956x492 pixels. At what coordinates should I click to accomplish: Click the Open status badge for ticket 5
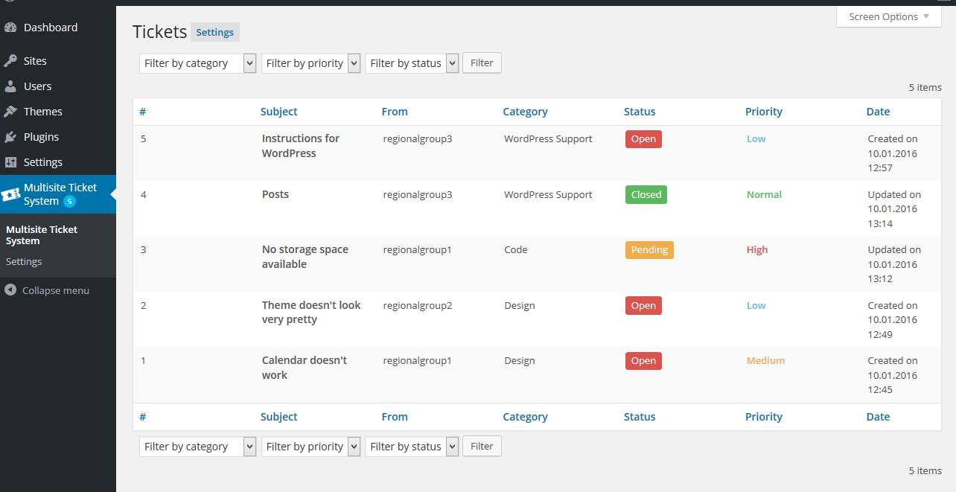643,139
